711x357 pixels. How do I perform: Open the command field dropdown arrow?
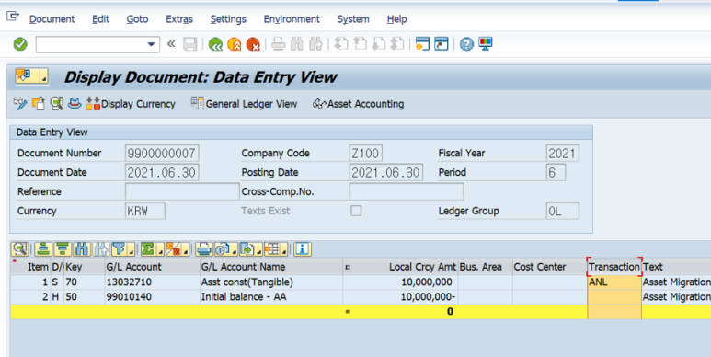pos(151,44)
